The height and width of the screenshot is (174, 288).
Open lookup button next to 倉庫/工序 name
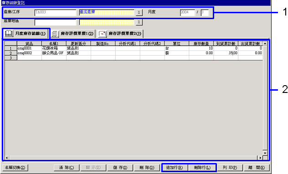click(x=139, y=12)
